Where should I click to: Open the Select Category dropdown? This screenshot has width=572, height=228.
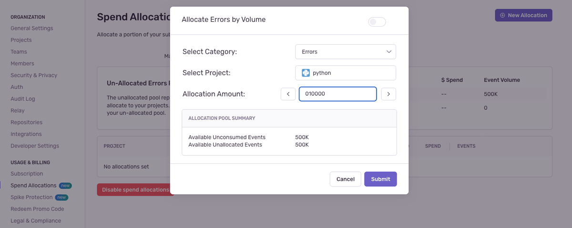[346, 51]
